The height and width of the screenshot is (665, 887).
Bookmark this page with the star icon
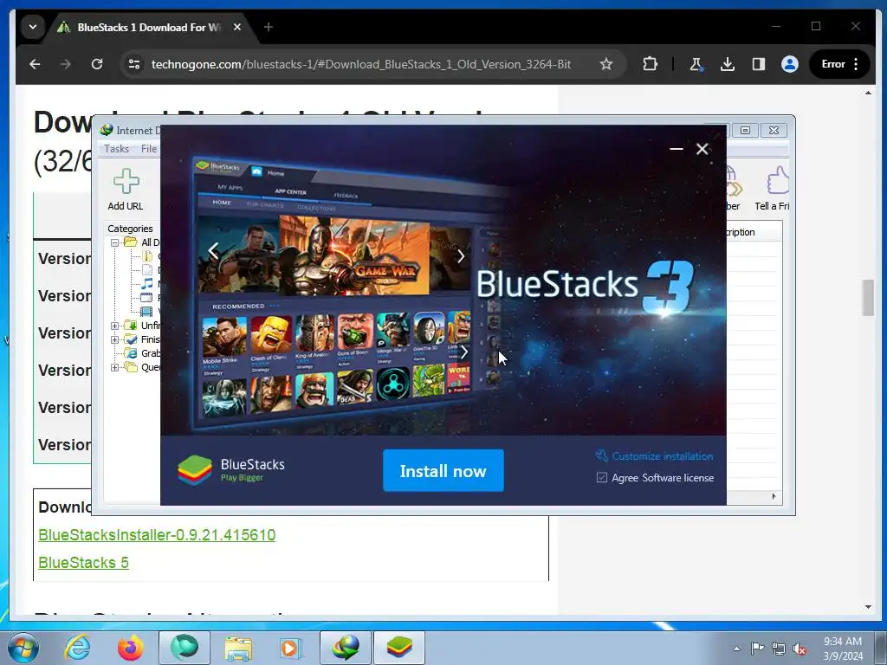(605, 64)
